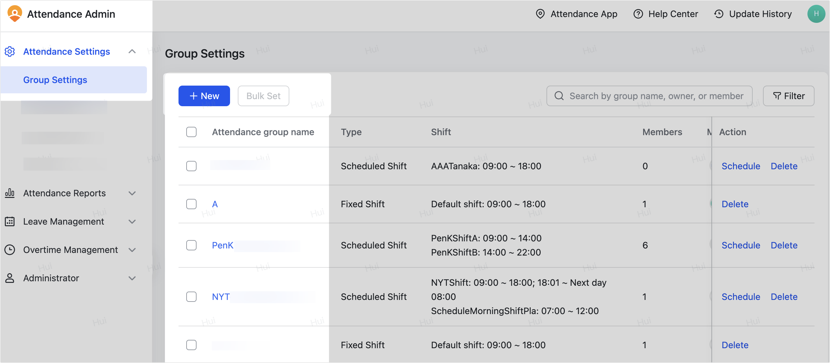Open the Update History clock icon

pos(719,14)
